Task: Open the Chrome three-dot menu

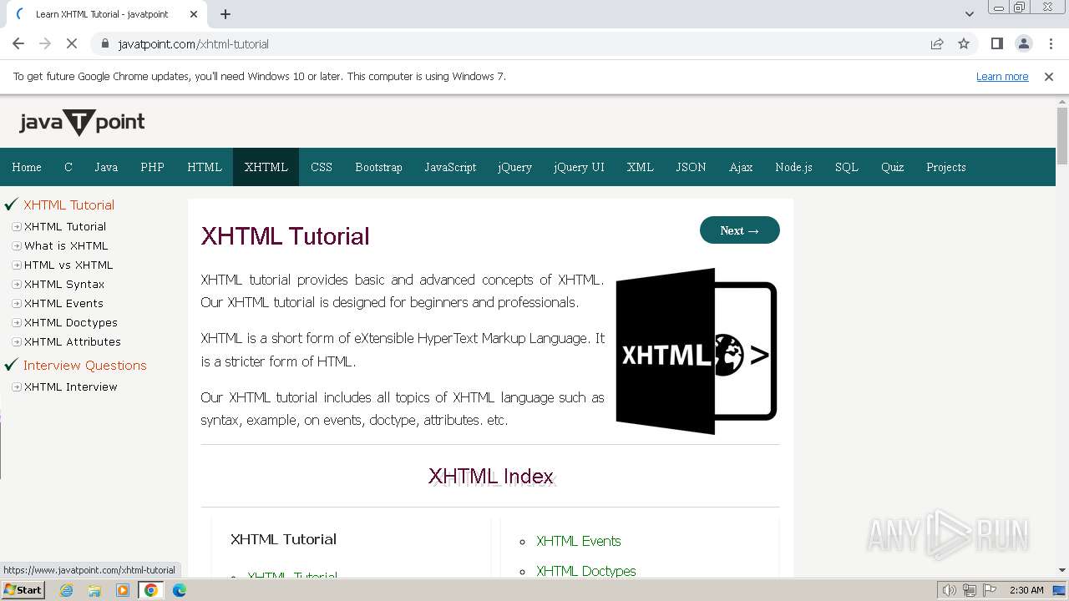Action: pos(1051,44)
